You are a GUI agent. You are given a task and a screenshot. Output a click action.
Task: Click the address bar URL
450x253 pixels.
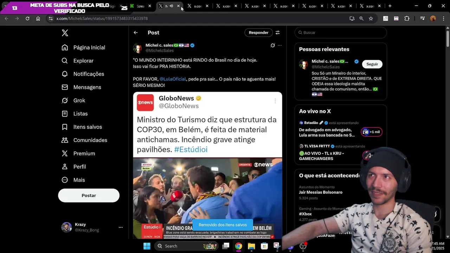pos(102,19)
